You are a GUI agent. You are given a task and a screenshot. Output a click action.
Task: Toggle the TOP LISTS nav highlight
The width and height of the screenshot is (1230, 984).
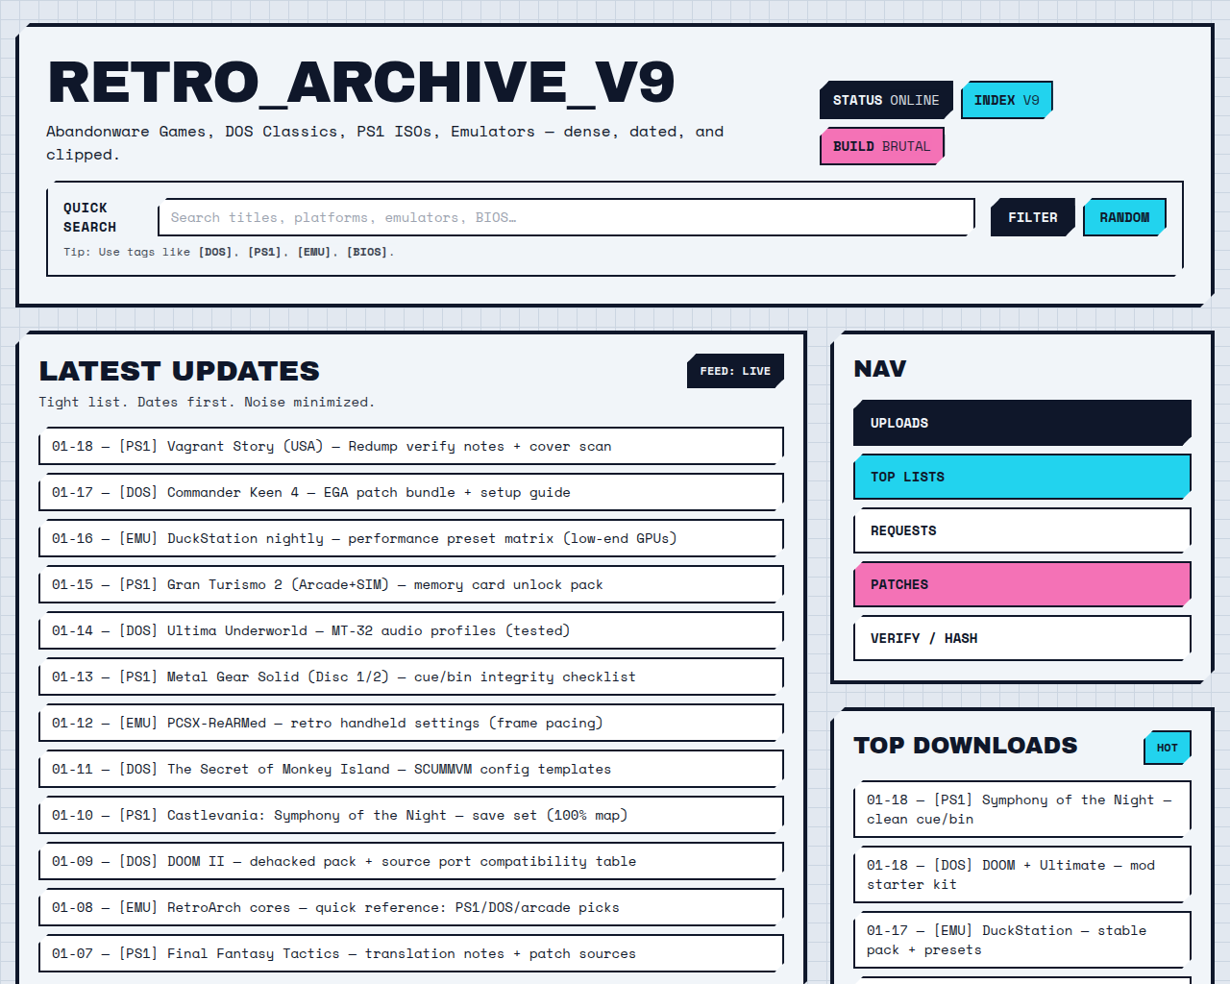click(x=1021, y=477)
